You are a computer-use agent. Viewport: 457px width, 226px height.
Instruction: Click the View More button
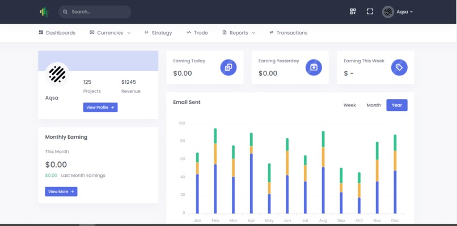[61, 191]
